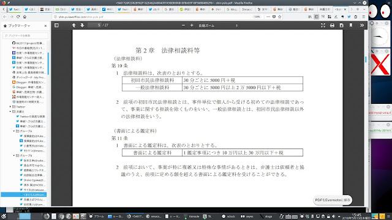392x220 pixels.
Task: Close the active PDF tab
Action: coord(345,9)
